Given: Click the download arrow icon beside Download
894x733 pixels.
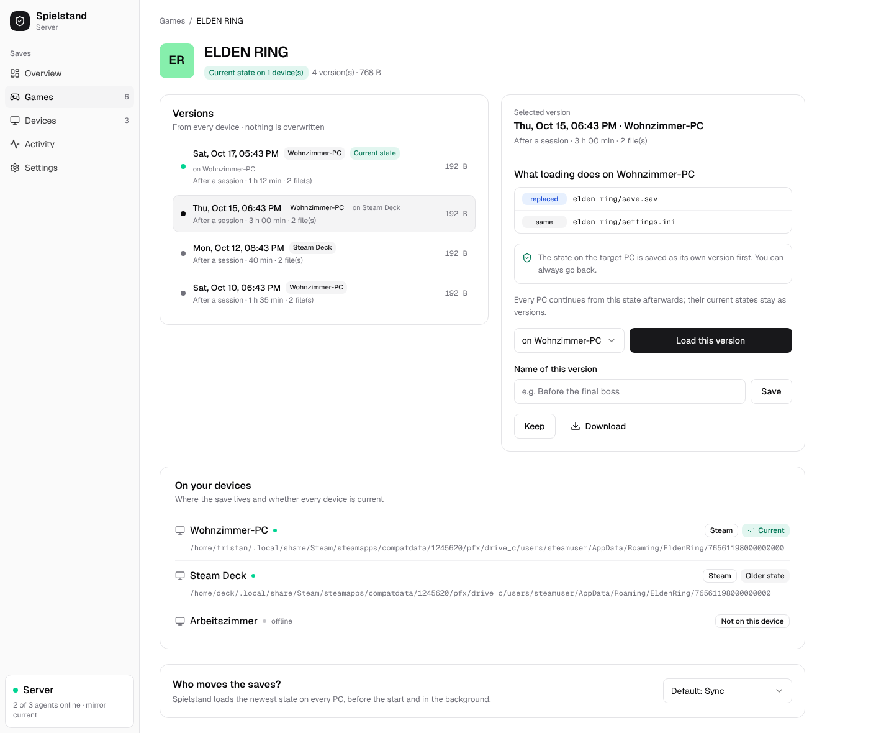Looking at the screenshot, I should [x=576, y=426].
